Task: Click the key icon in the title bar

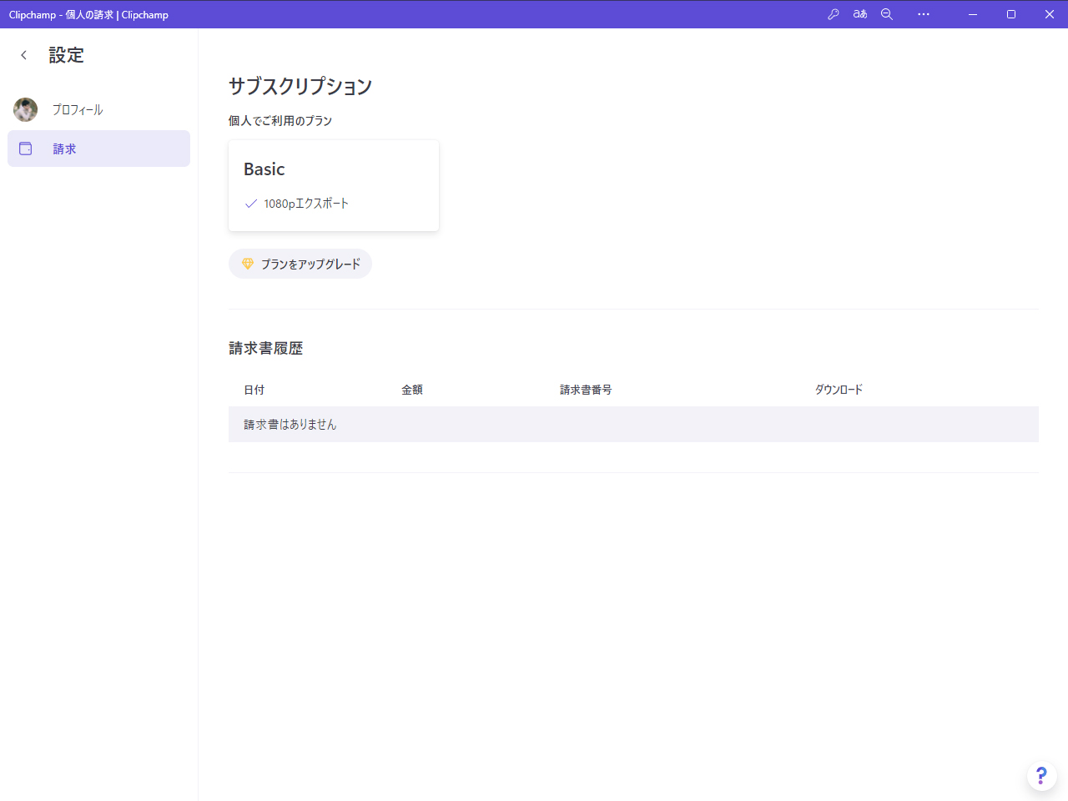Action: (x=833, y=13)
